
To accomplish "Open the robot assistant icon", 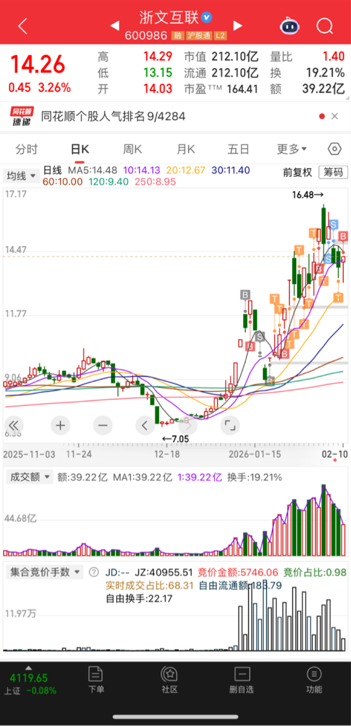I will click(290, 26).
